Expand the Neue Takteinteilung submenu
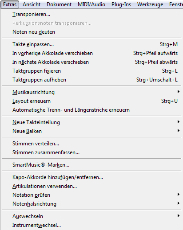183x230 pixels. pyautogui.click(x=91, y=122)
